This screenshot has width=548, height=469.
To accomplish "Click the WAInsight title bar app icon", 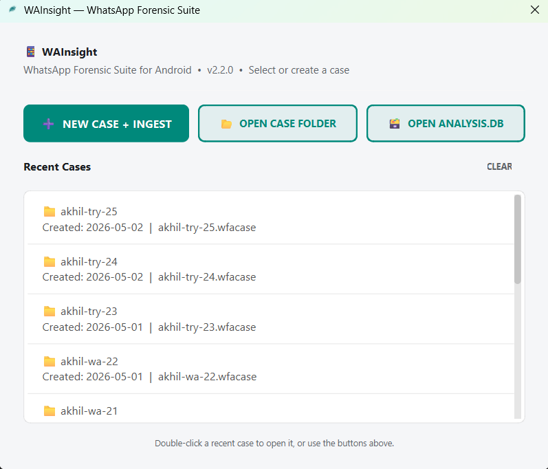I will pyautogui.click(x=12, y=10).
